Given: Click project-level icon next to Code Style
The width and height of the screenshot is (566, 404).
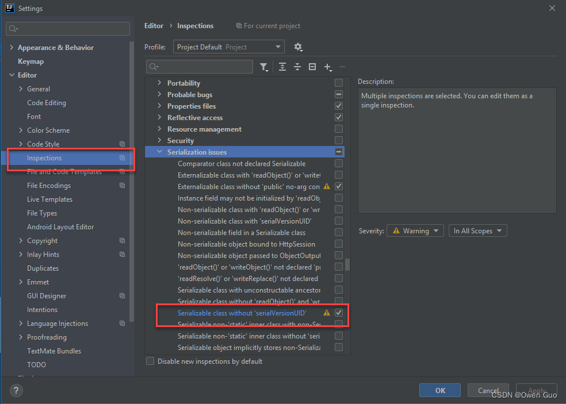Looking at the screenshot, I should point(122,144).
